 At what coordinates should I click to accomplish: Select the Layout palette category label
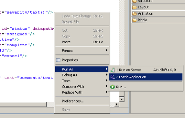point(143,7)
